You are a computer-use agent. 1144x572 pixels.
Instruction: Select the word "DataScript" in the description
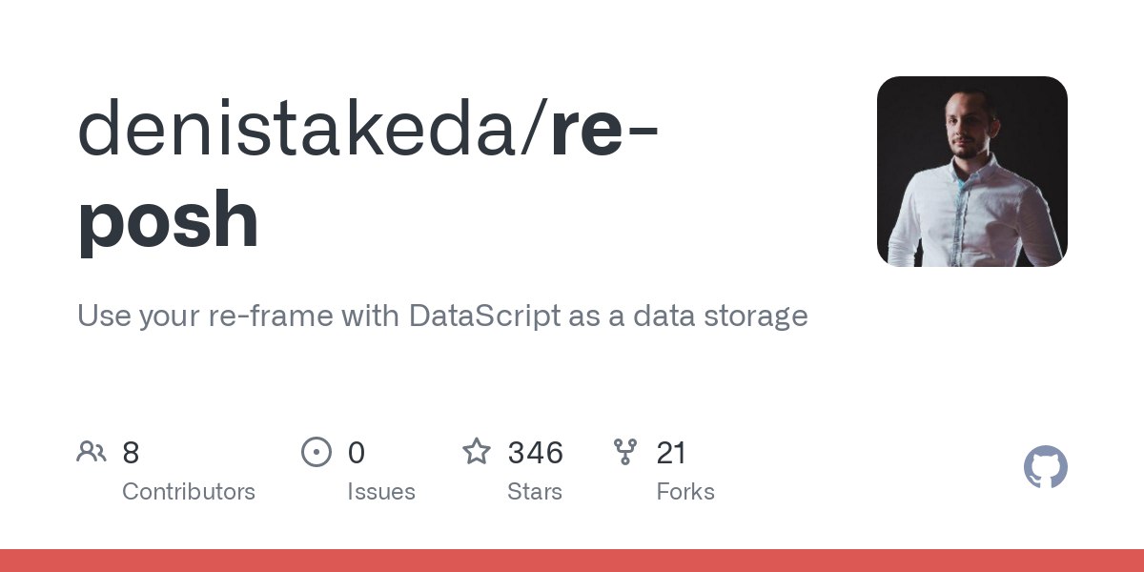(x=484, y=316)
